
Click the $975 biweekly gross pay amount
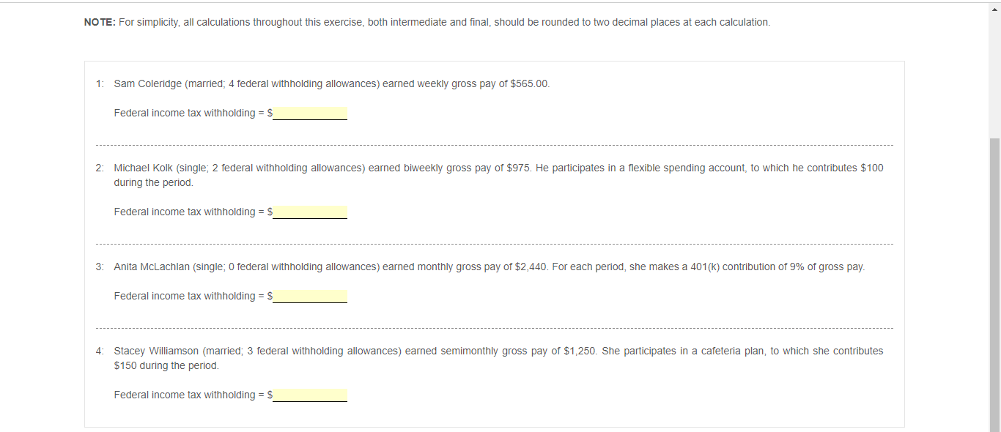point(518,168)
